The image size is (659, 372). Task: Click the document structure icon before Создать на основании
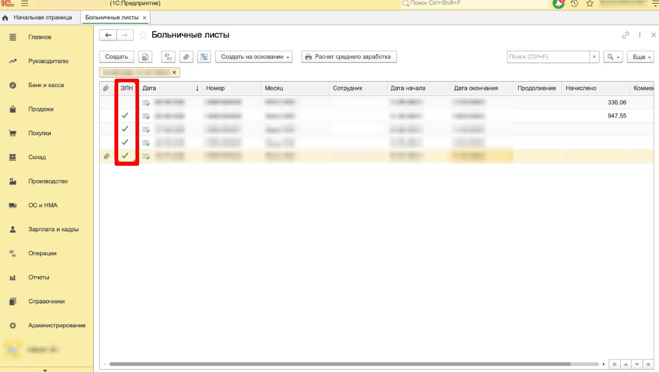[x=204, y=57]
